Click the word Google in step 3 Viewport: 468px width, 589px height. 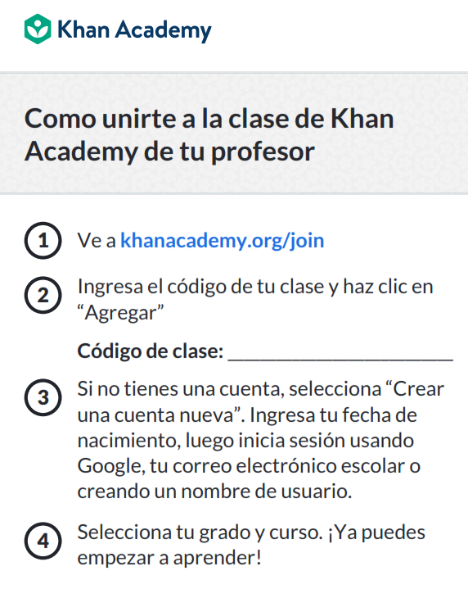click(x=111, y=467)
